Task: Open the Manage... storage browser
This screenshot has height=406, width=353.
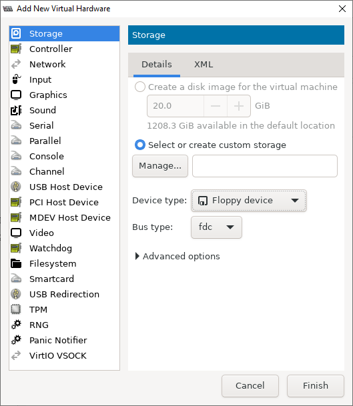Action: click(160, 166)
